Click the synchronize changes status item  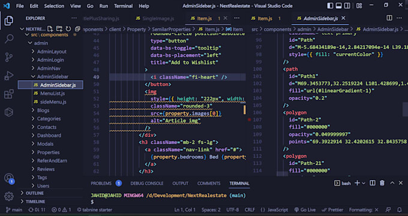click(37, 210)
